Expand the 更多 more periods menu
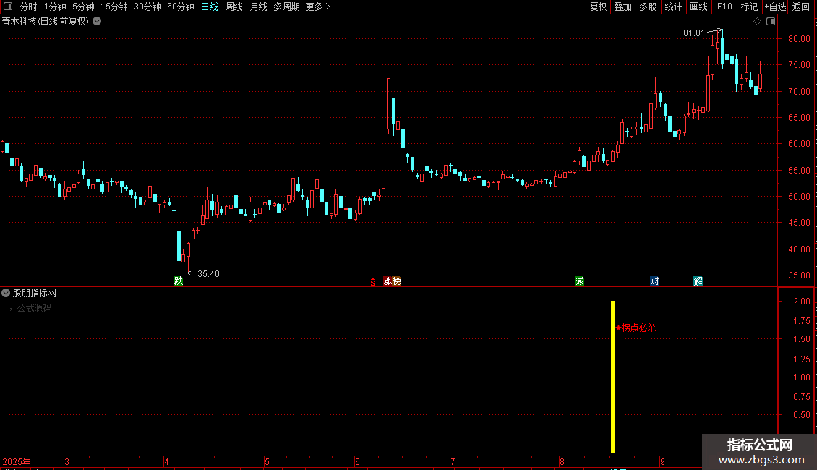817x470 pixels. (317, 7)
